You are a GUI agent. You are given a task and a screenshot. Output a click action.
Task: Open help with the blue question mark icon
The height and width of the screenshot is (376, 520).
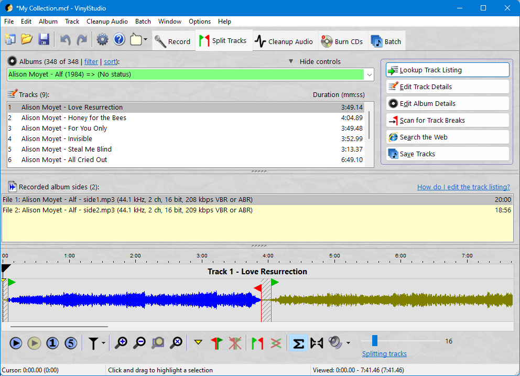click(119, 39)
